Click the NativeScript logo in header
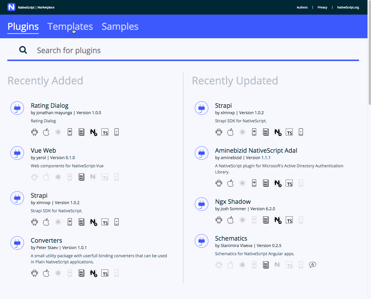The width and height of the screenshot is (371, 299). coord(11,7)
